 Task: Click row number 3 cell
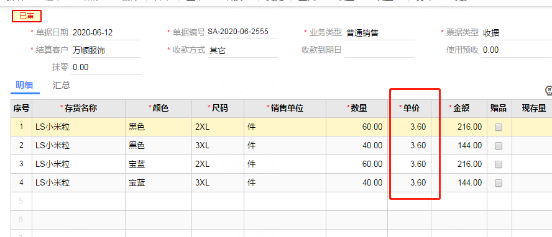[x=22, y=164]
